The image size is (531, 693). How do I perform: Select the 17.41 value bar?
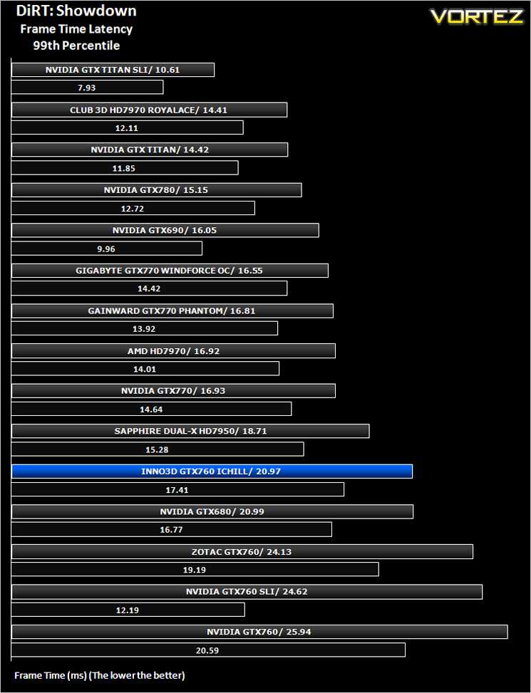pyautogui.click(x=177, y=489)
